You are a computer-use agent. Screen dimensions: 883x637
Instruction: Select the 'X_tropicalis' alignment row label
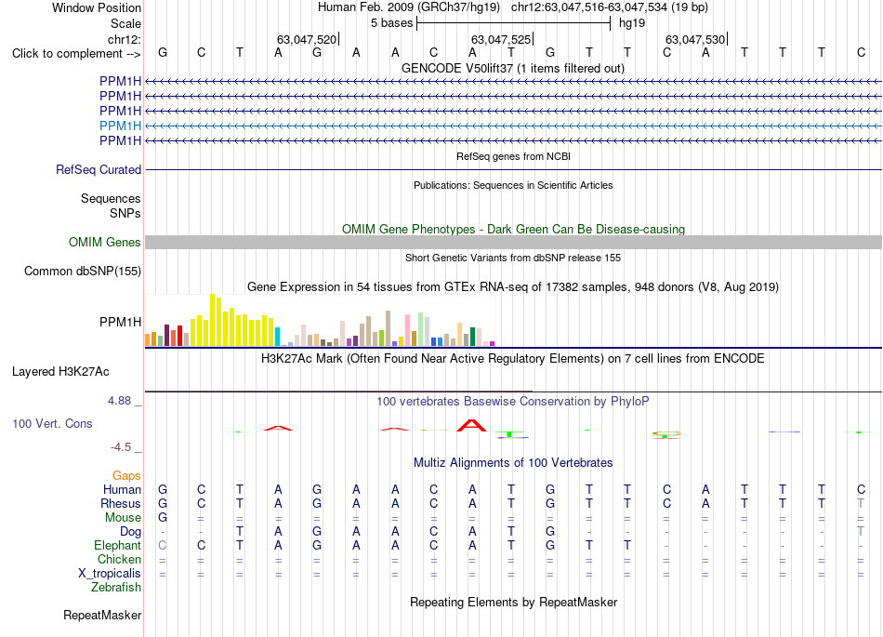110,574
